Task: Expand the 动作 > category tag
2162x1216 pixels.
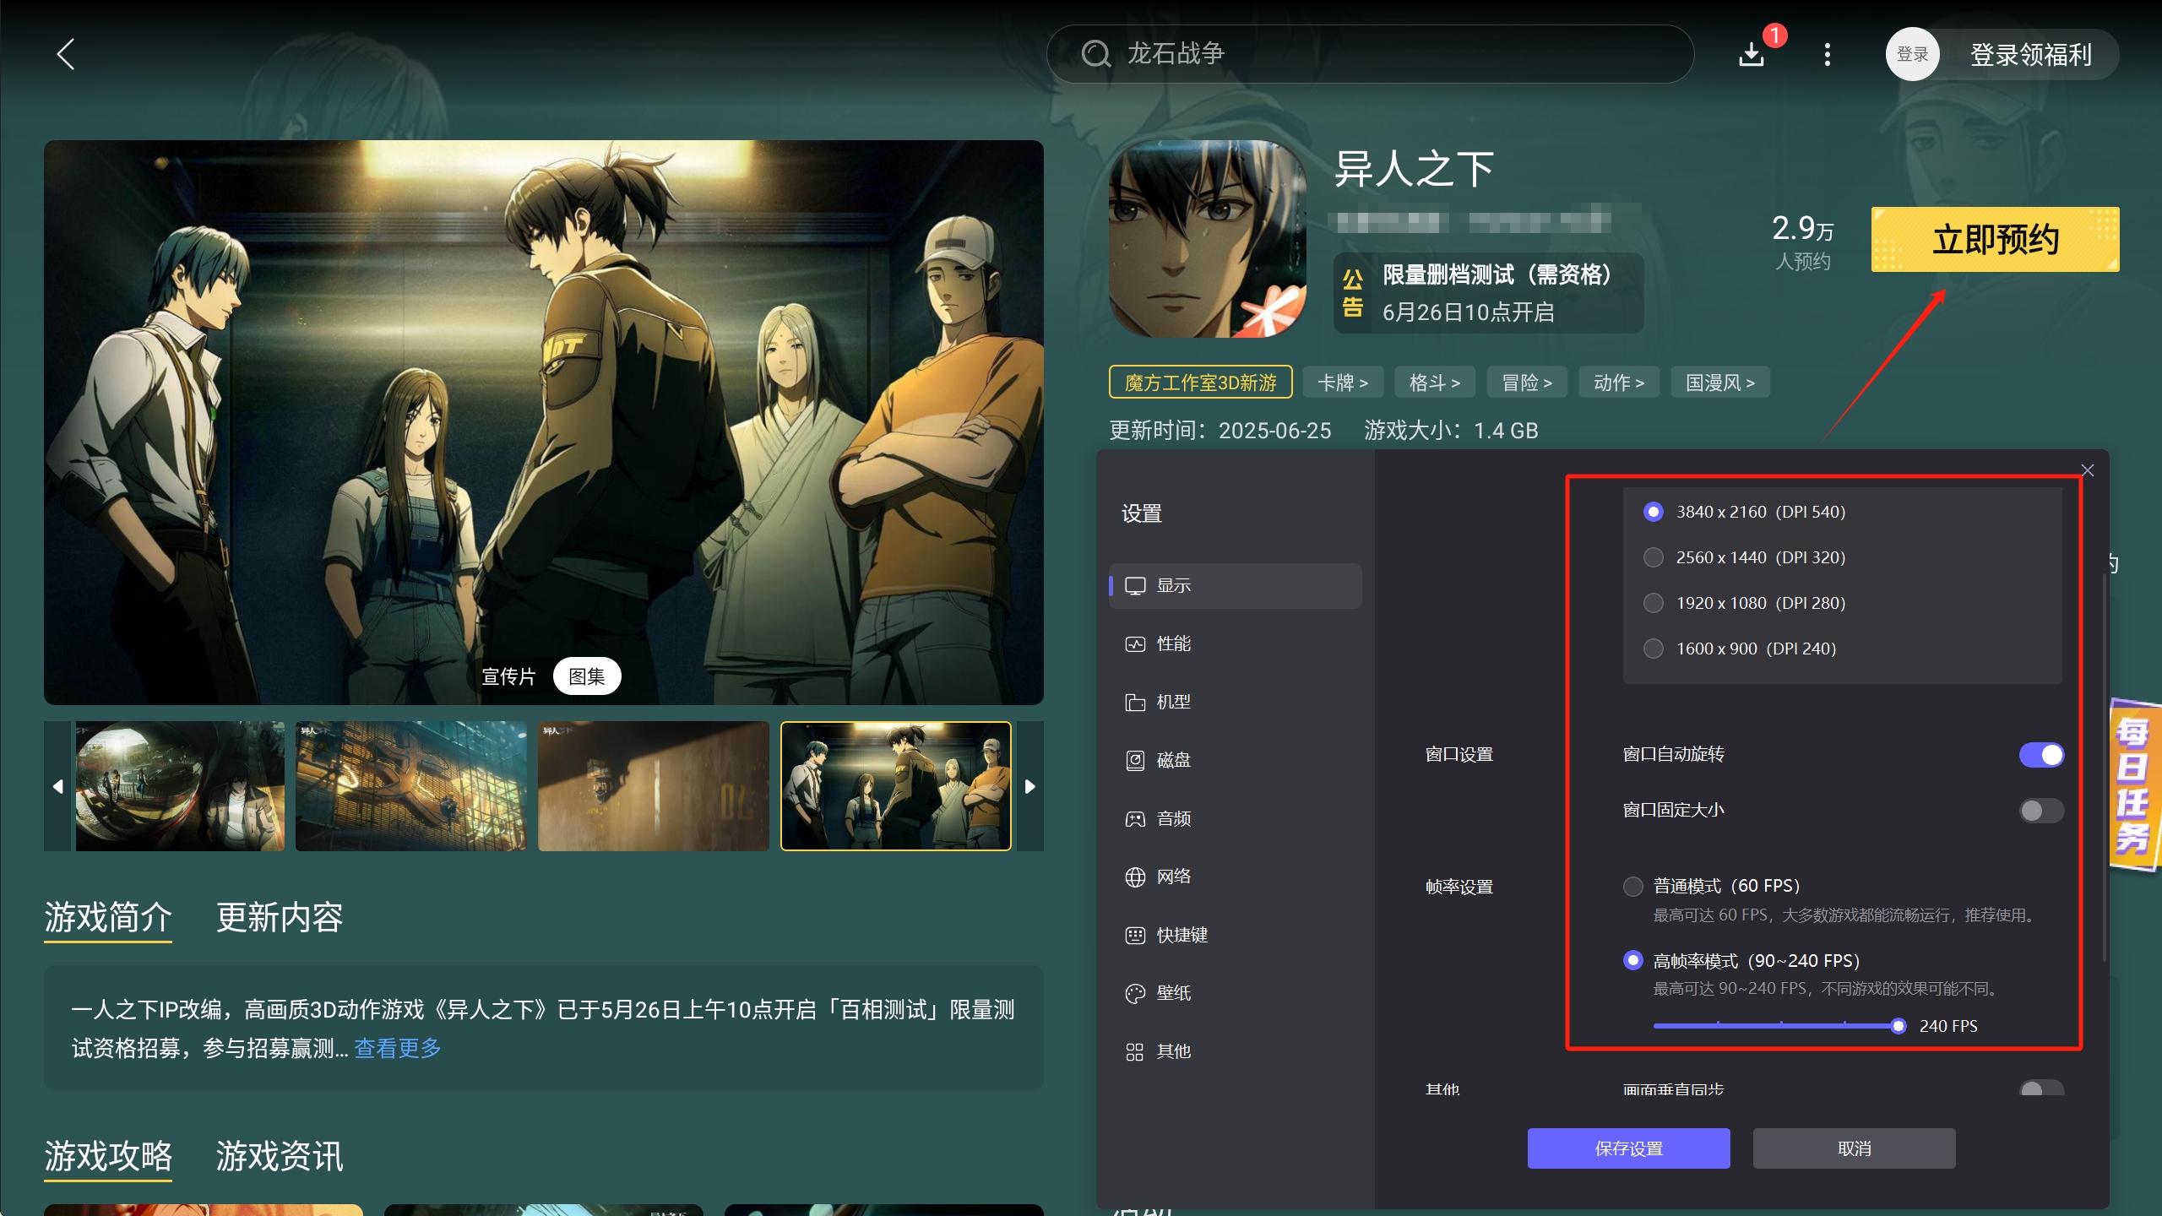Action: point(1619,383)
